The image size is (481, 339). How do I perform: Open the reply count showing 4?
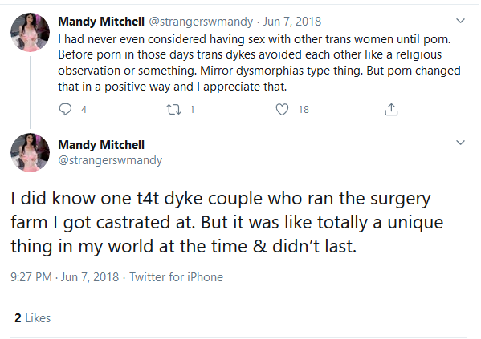[x=84, y=110]
